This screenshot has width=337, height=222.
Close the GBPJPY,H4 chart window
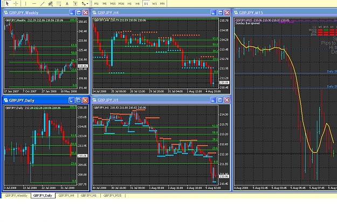click(227, 12)
